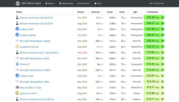Viewport: 179px width, 102px height.
Task: Open the Miners dropdown menu
Action: (x=50, y=3)
